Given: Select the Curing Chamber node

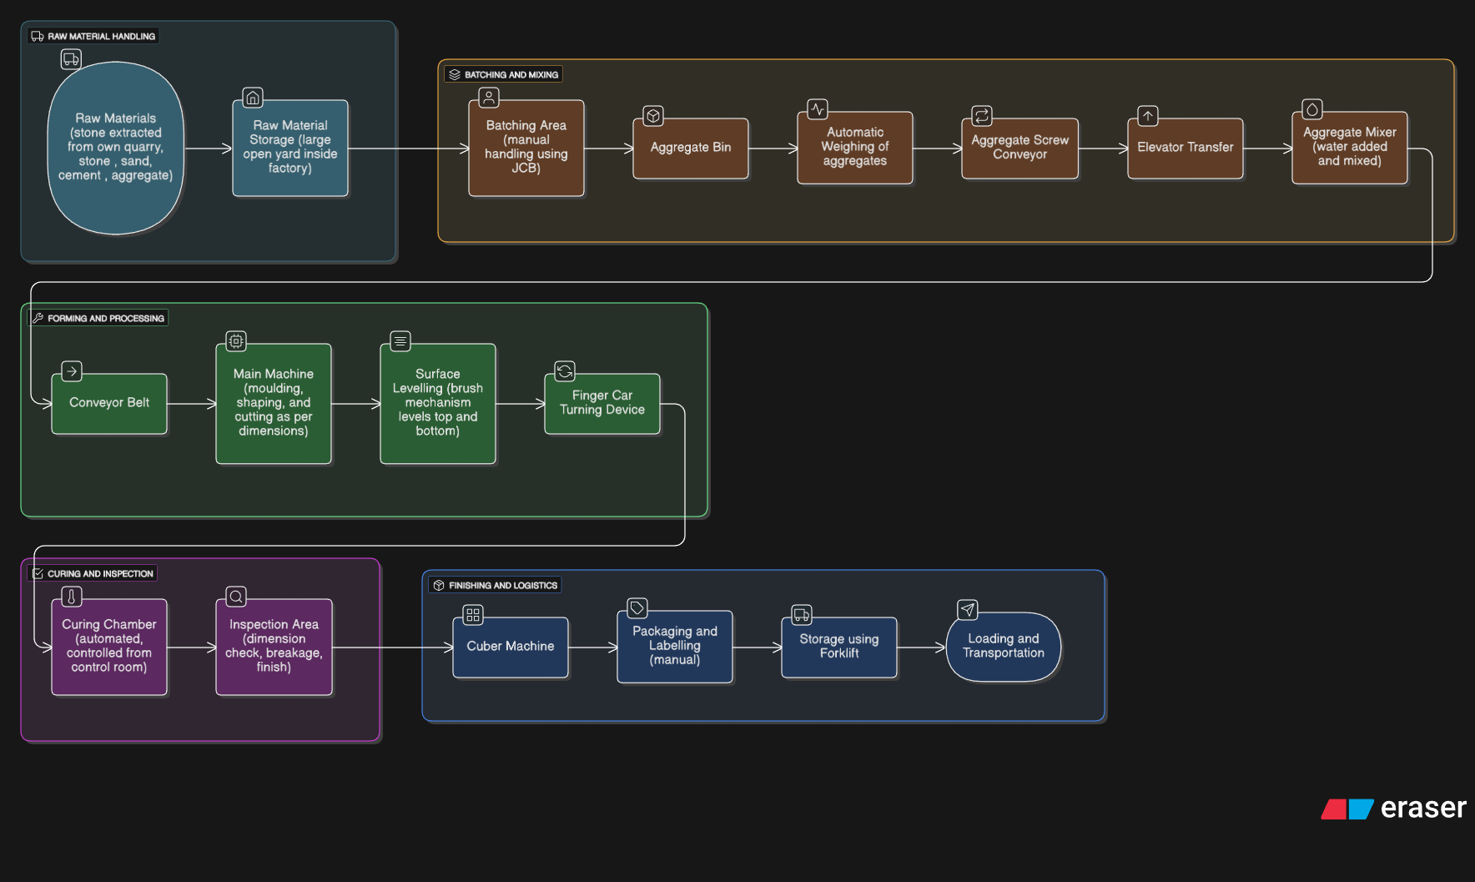Looking at the screenshot, I should (109, 647).
